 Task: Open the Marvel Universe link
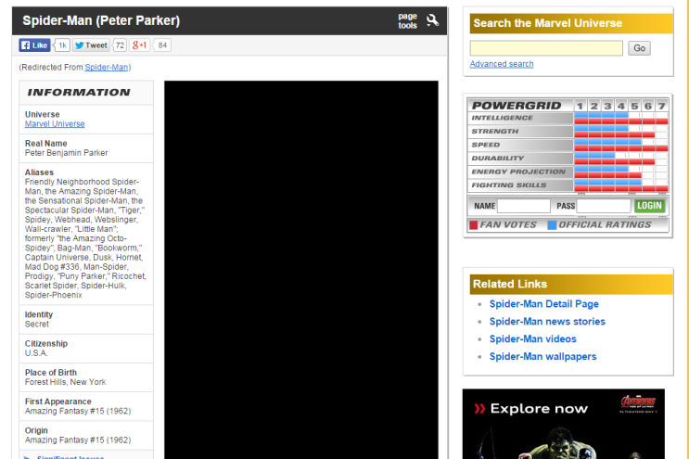[55, 124]
